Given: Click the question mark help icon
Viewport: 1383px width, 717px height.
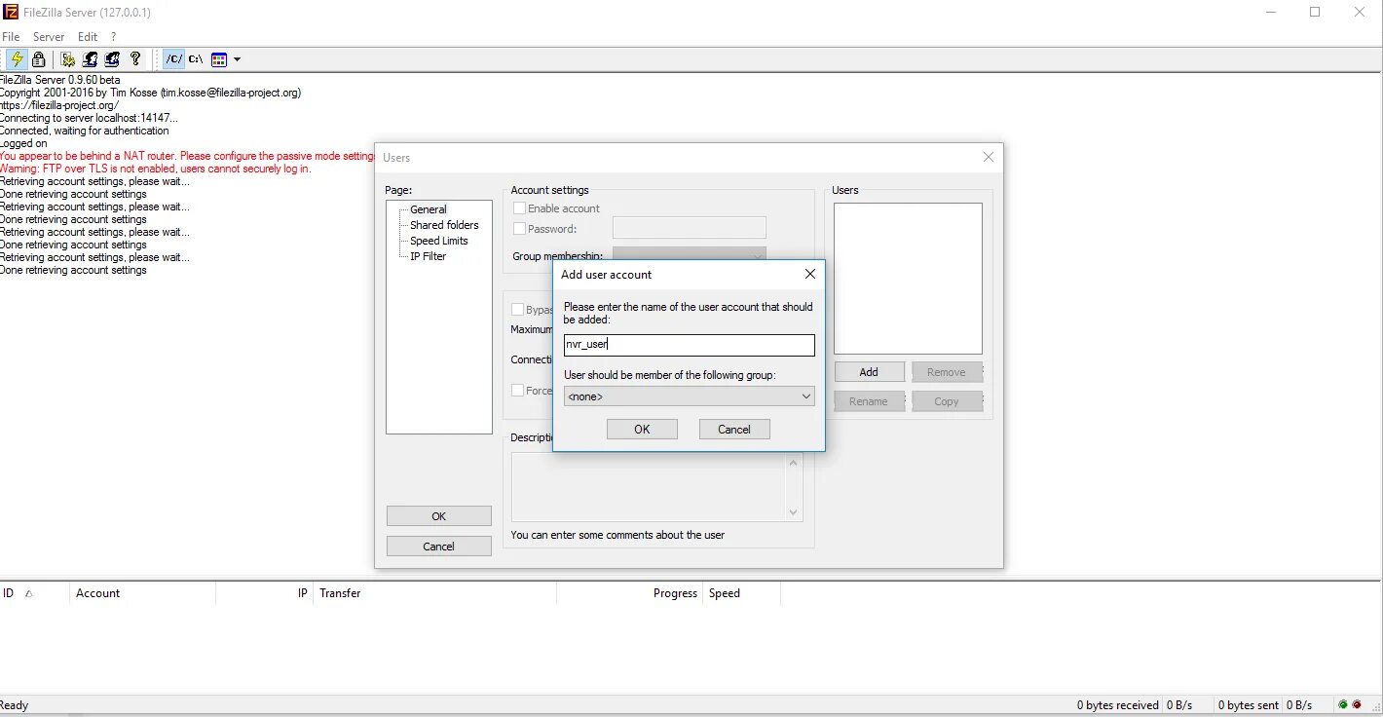Looking at the screenshot, I should (135, 59).
